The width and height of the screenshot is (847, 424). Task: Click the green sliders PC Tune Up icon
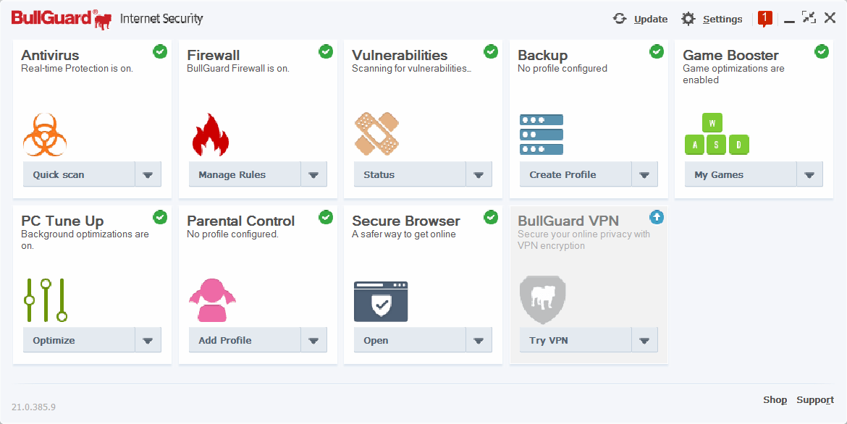[x=46, y=300]
